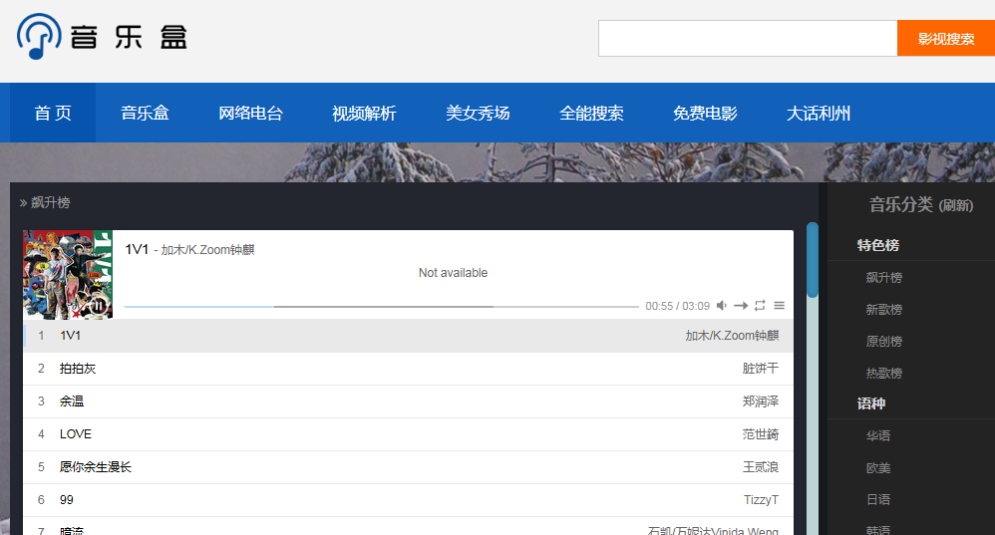The width and height of the screenshot is (995, 535).
Task: Click artist name 郑润泽
Action: [761, 401]
